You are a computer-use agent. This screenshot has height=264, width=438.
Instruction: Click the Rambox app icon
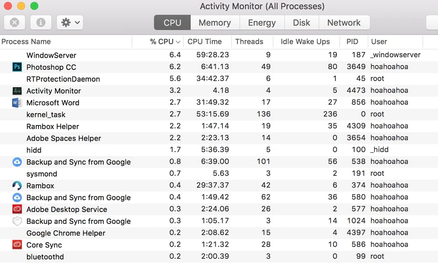click(17, 186)
